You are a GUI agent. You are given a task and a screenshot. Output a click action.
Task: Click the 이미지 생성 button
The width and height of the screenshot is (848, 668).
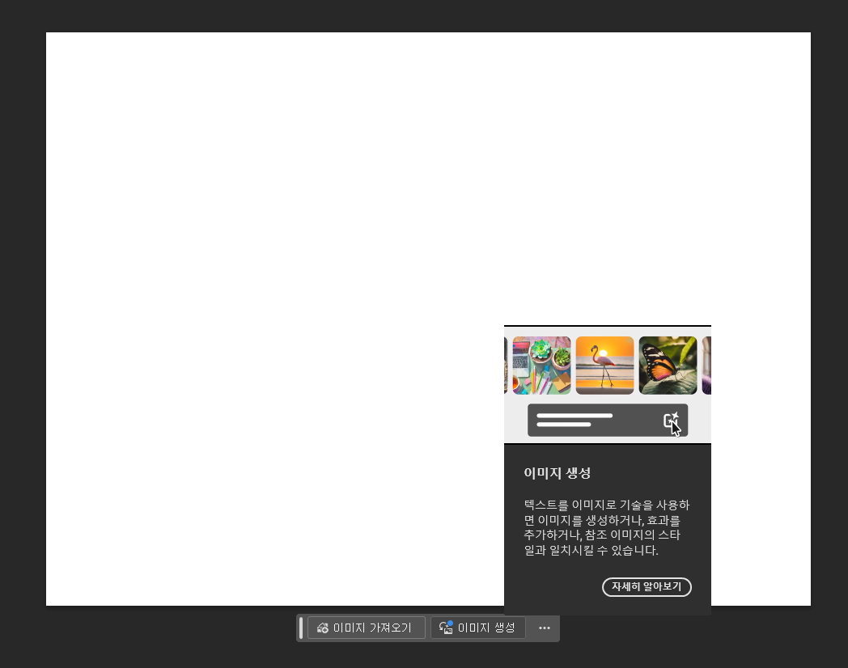click(478, 628)
